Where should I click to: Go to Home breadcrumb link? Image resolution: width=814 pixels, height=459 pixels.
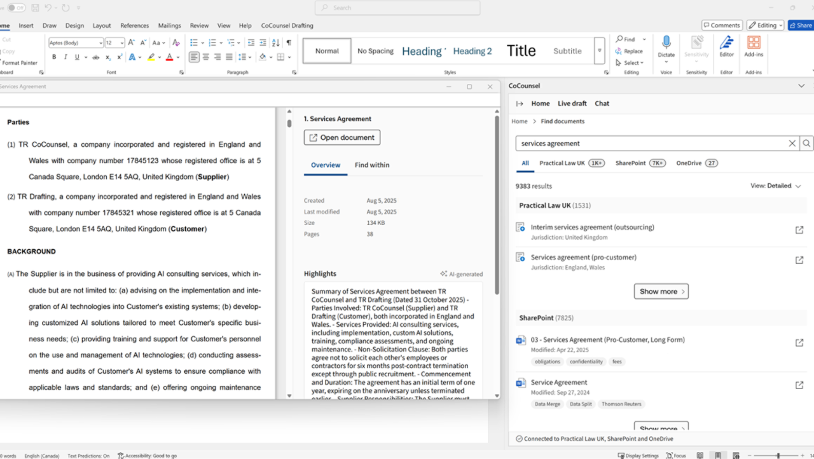[520, 121]
